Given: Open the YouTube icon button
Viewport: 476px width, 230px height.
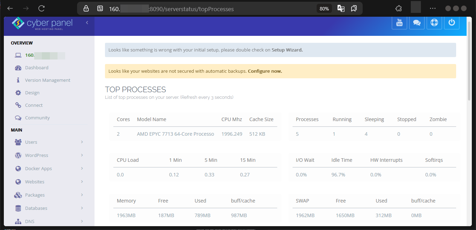Looking at the screenshot, I should point(399,23).
